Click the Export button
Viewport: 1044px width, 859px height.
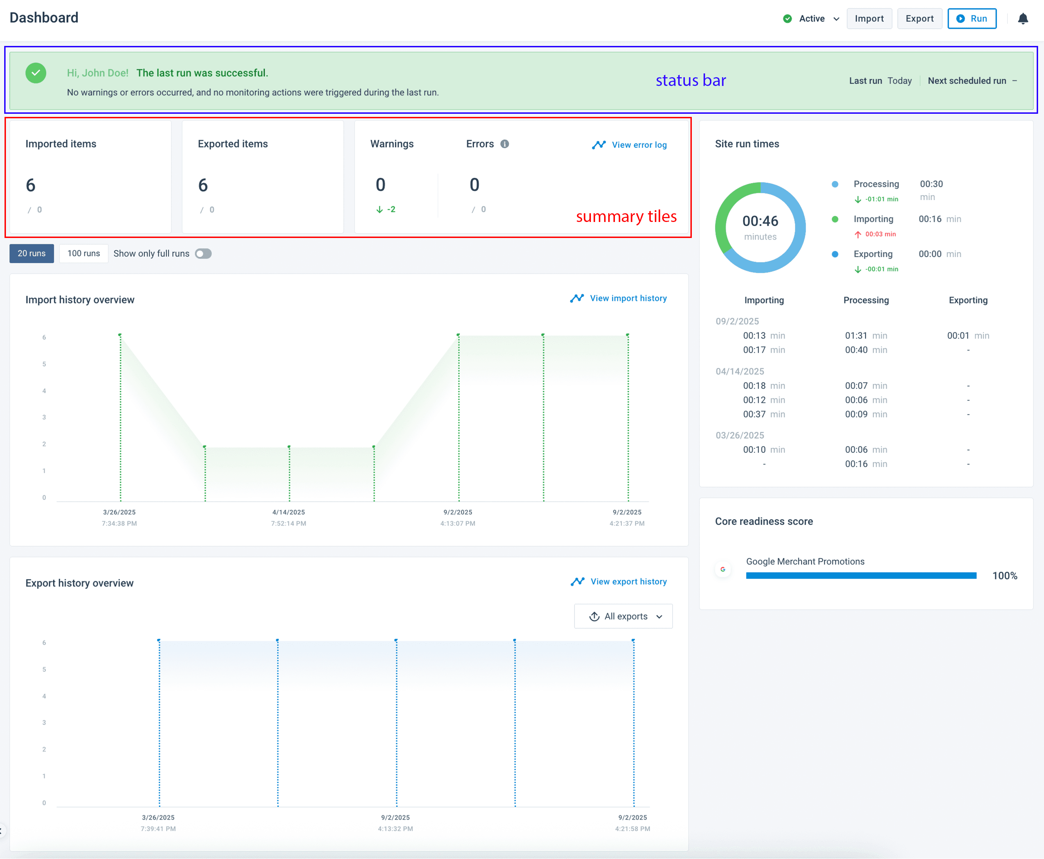click(919, 19)
